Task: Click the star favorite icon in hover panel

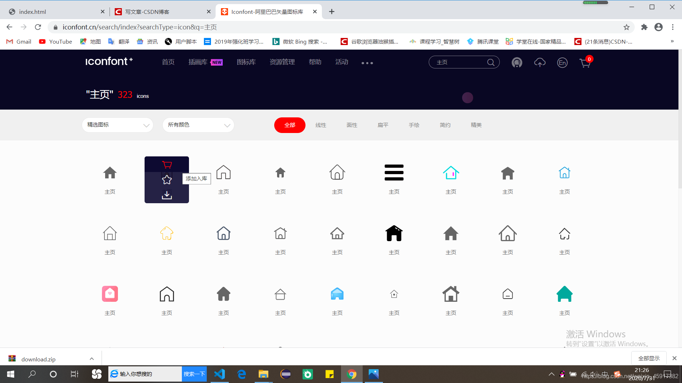Action: pos(167,180)
